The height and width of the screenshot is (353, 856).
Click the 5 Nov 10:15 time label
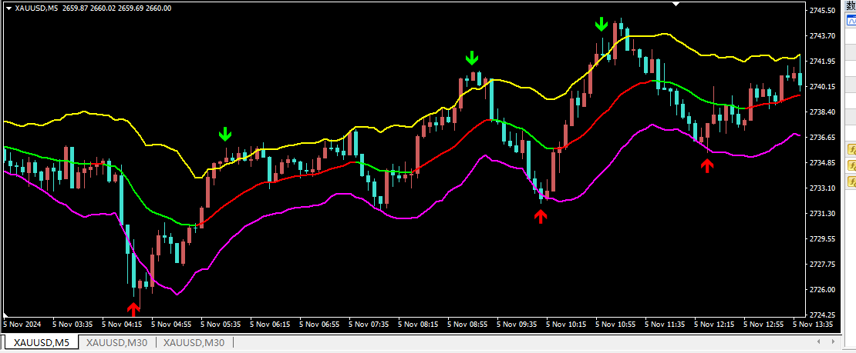click(566, 324)
